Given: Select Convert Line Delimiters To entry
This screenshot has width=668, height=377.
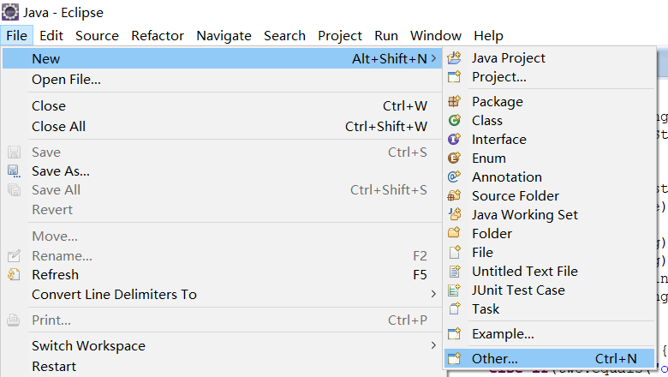Looking at the screenshot, I should (x=222, y=295).
